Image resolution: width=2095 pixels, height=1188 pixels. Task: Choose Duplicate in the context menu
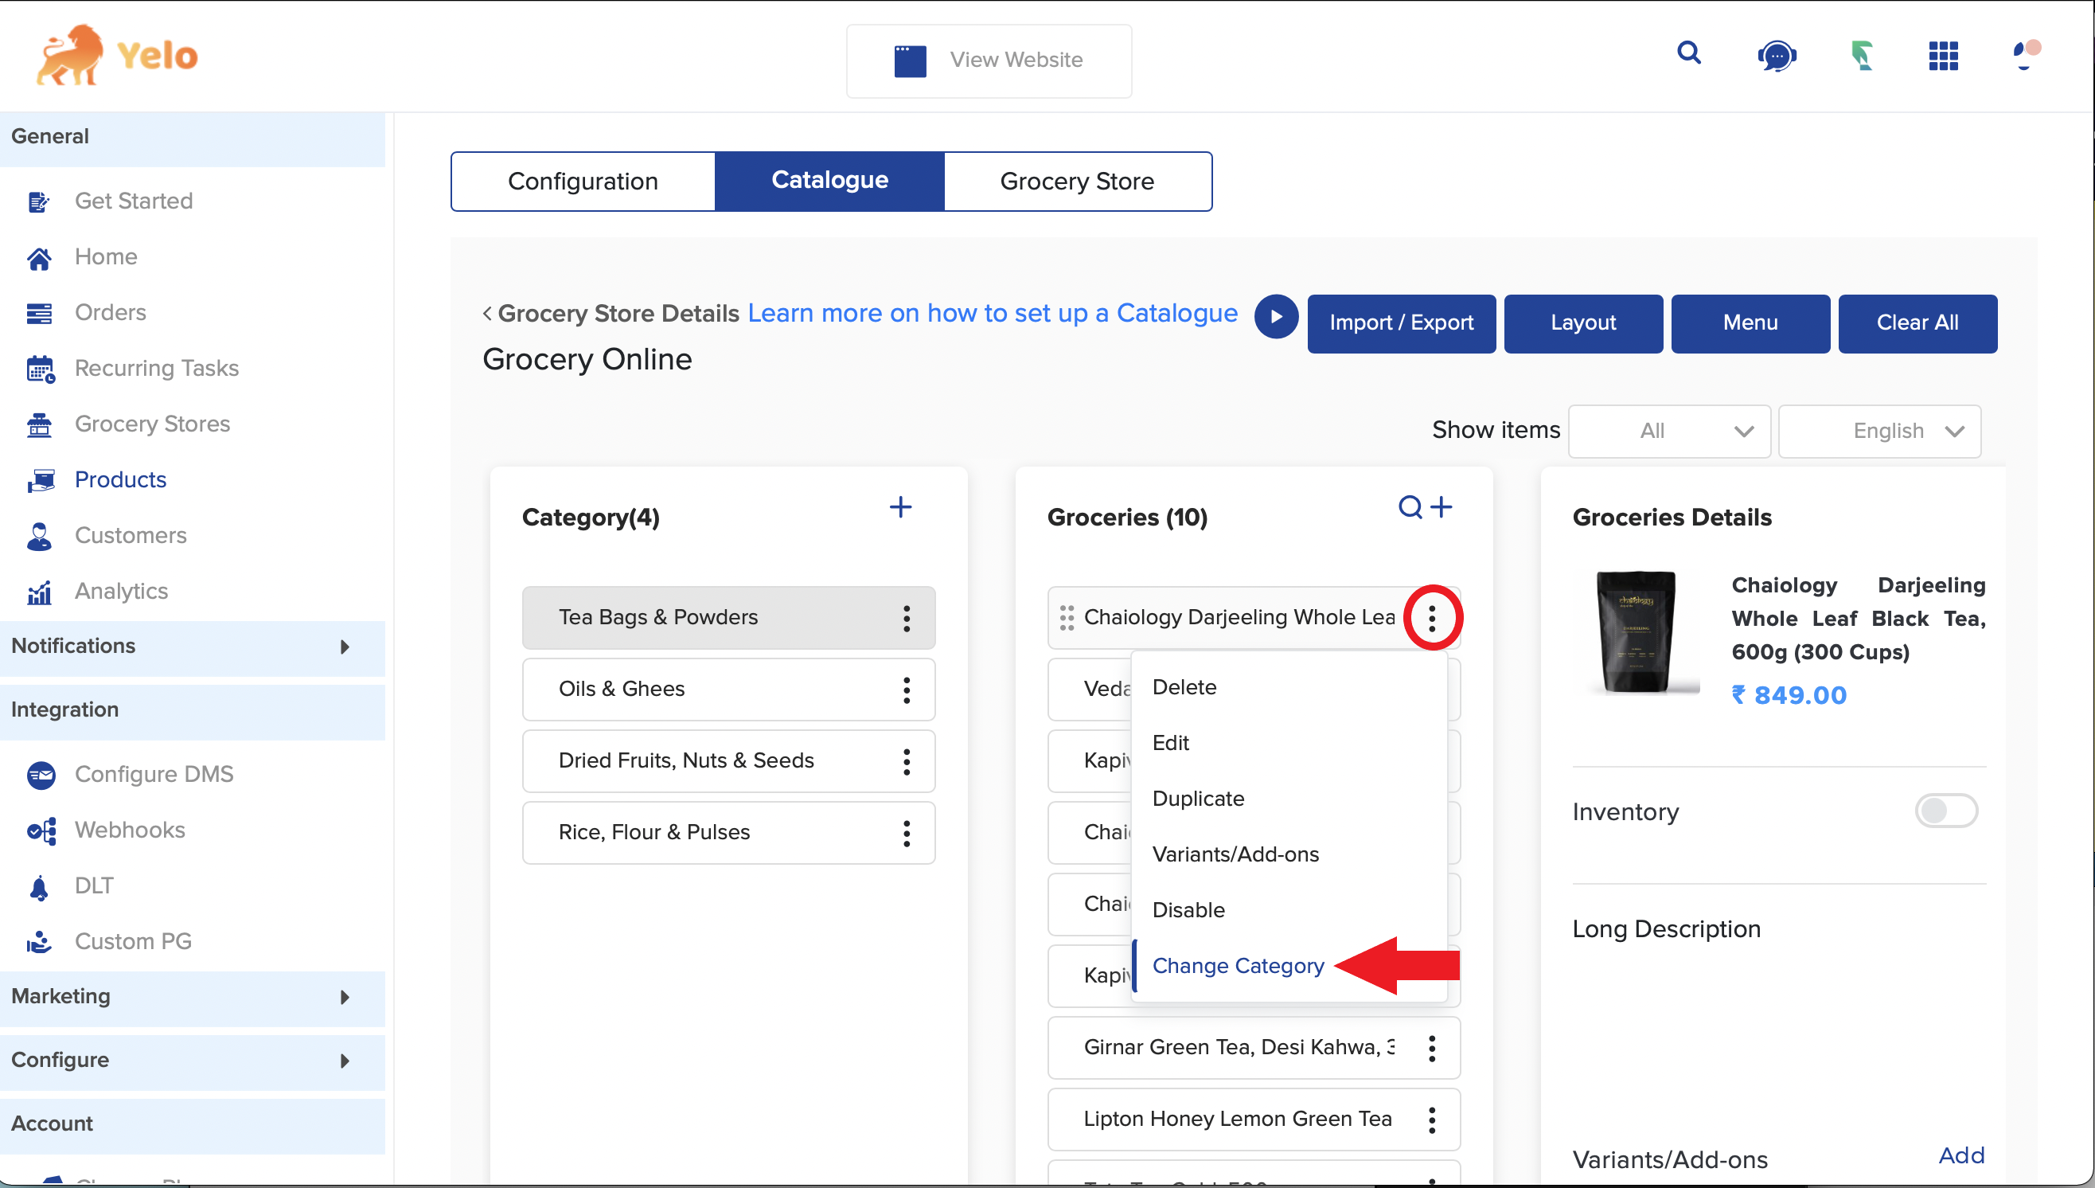point(1197,799)
